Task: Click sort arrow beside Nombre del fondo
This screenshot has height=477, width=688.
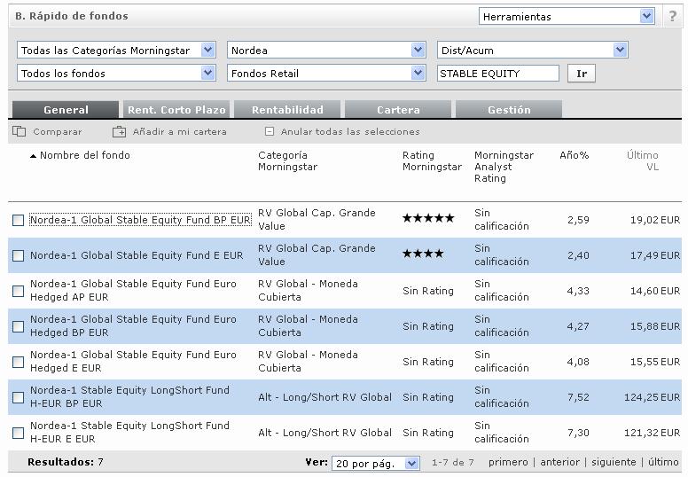Action: click(34, 156)
